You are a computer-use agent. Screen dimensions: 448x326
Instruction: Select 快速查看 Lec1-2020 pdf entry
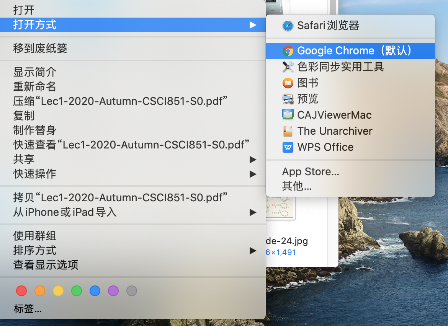coord(133,145)
